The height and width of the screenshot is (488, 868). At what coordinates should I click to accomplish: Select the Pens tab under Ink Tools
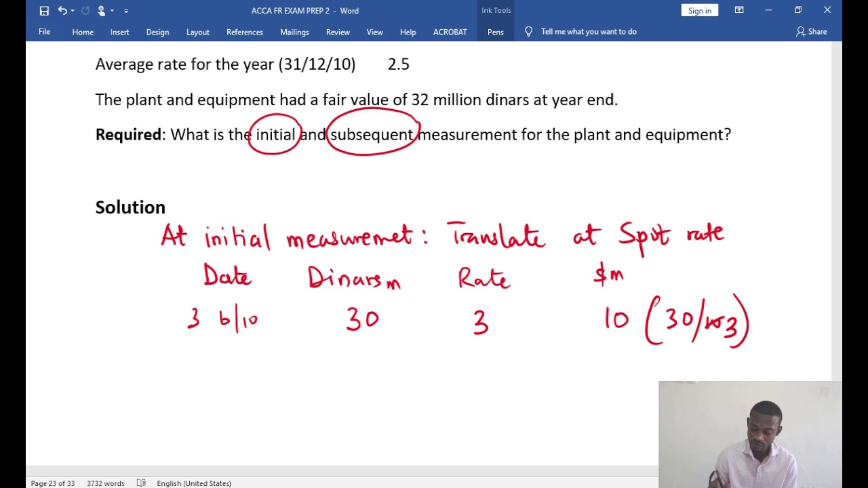(496, 32)
